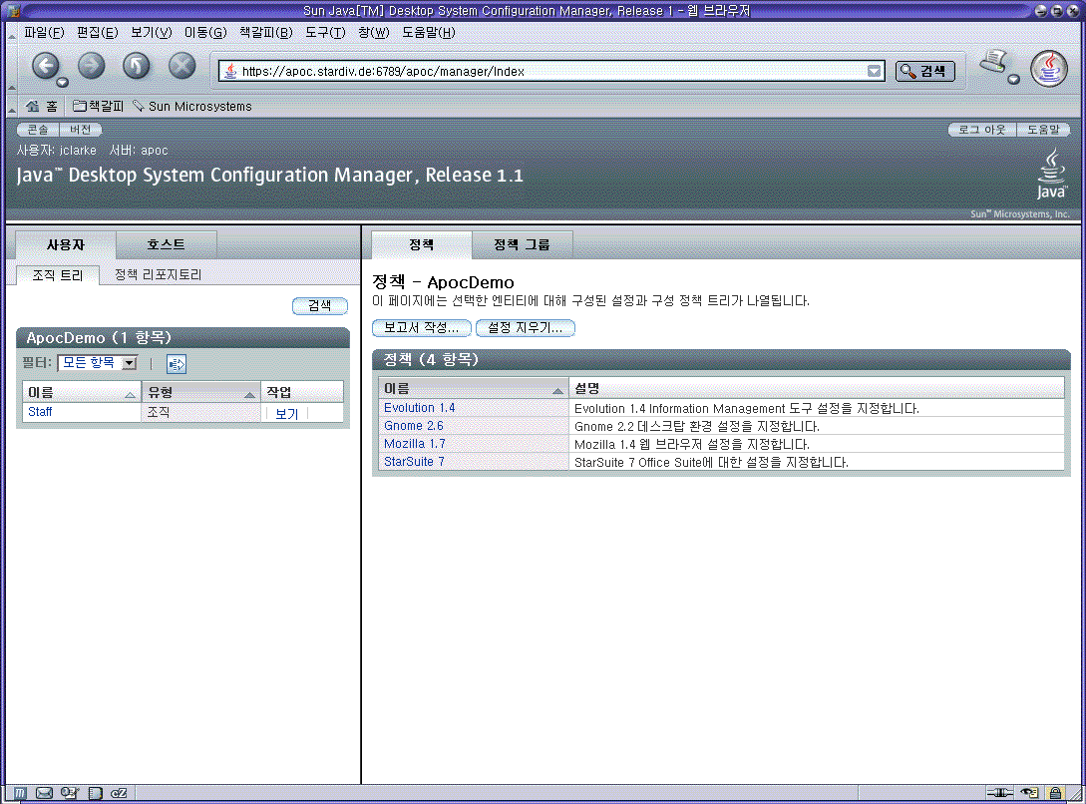Go back with the browser Back arrow
This screenshot has height=804, width=1086.
[x=45, y=67]
